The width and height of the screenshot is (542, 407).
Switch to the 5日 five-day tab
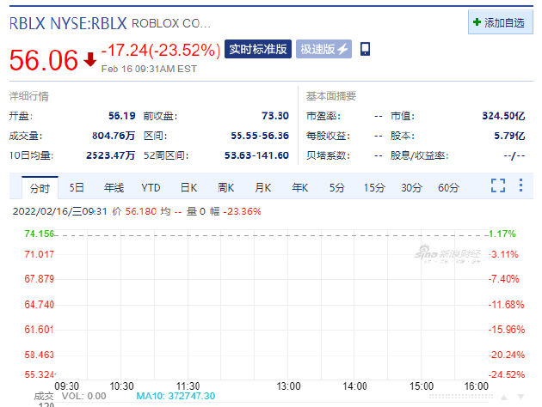tap(77, 188)
